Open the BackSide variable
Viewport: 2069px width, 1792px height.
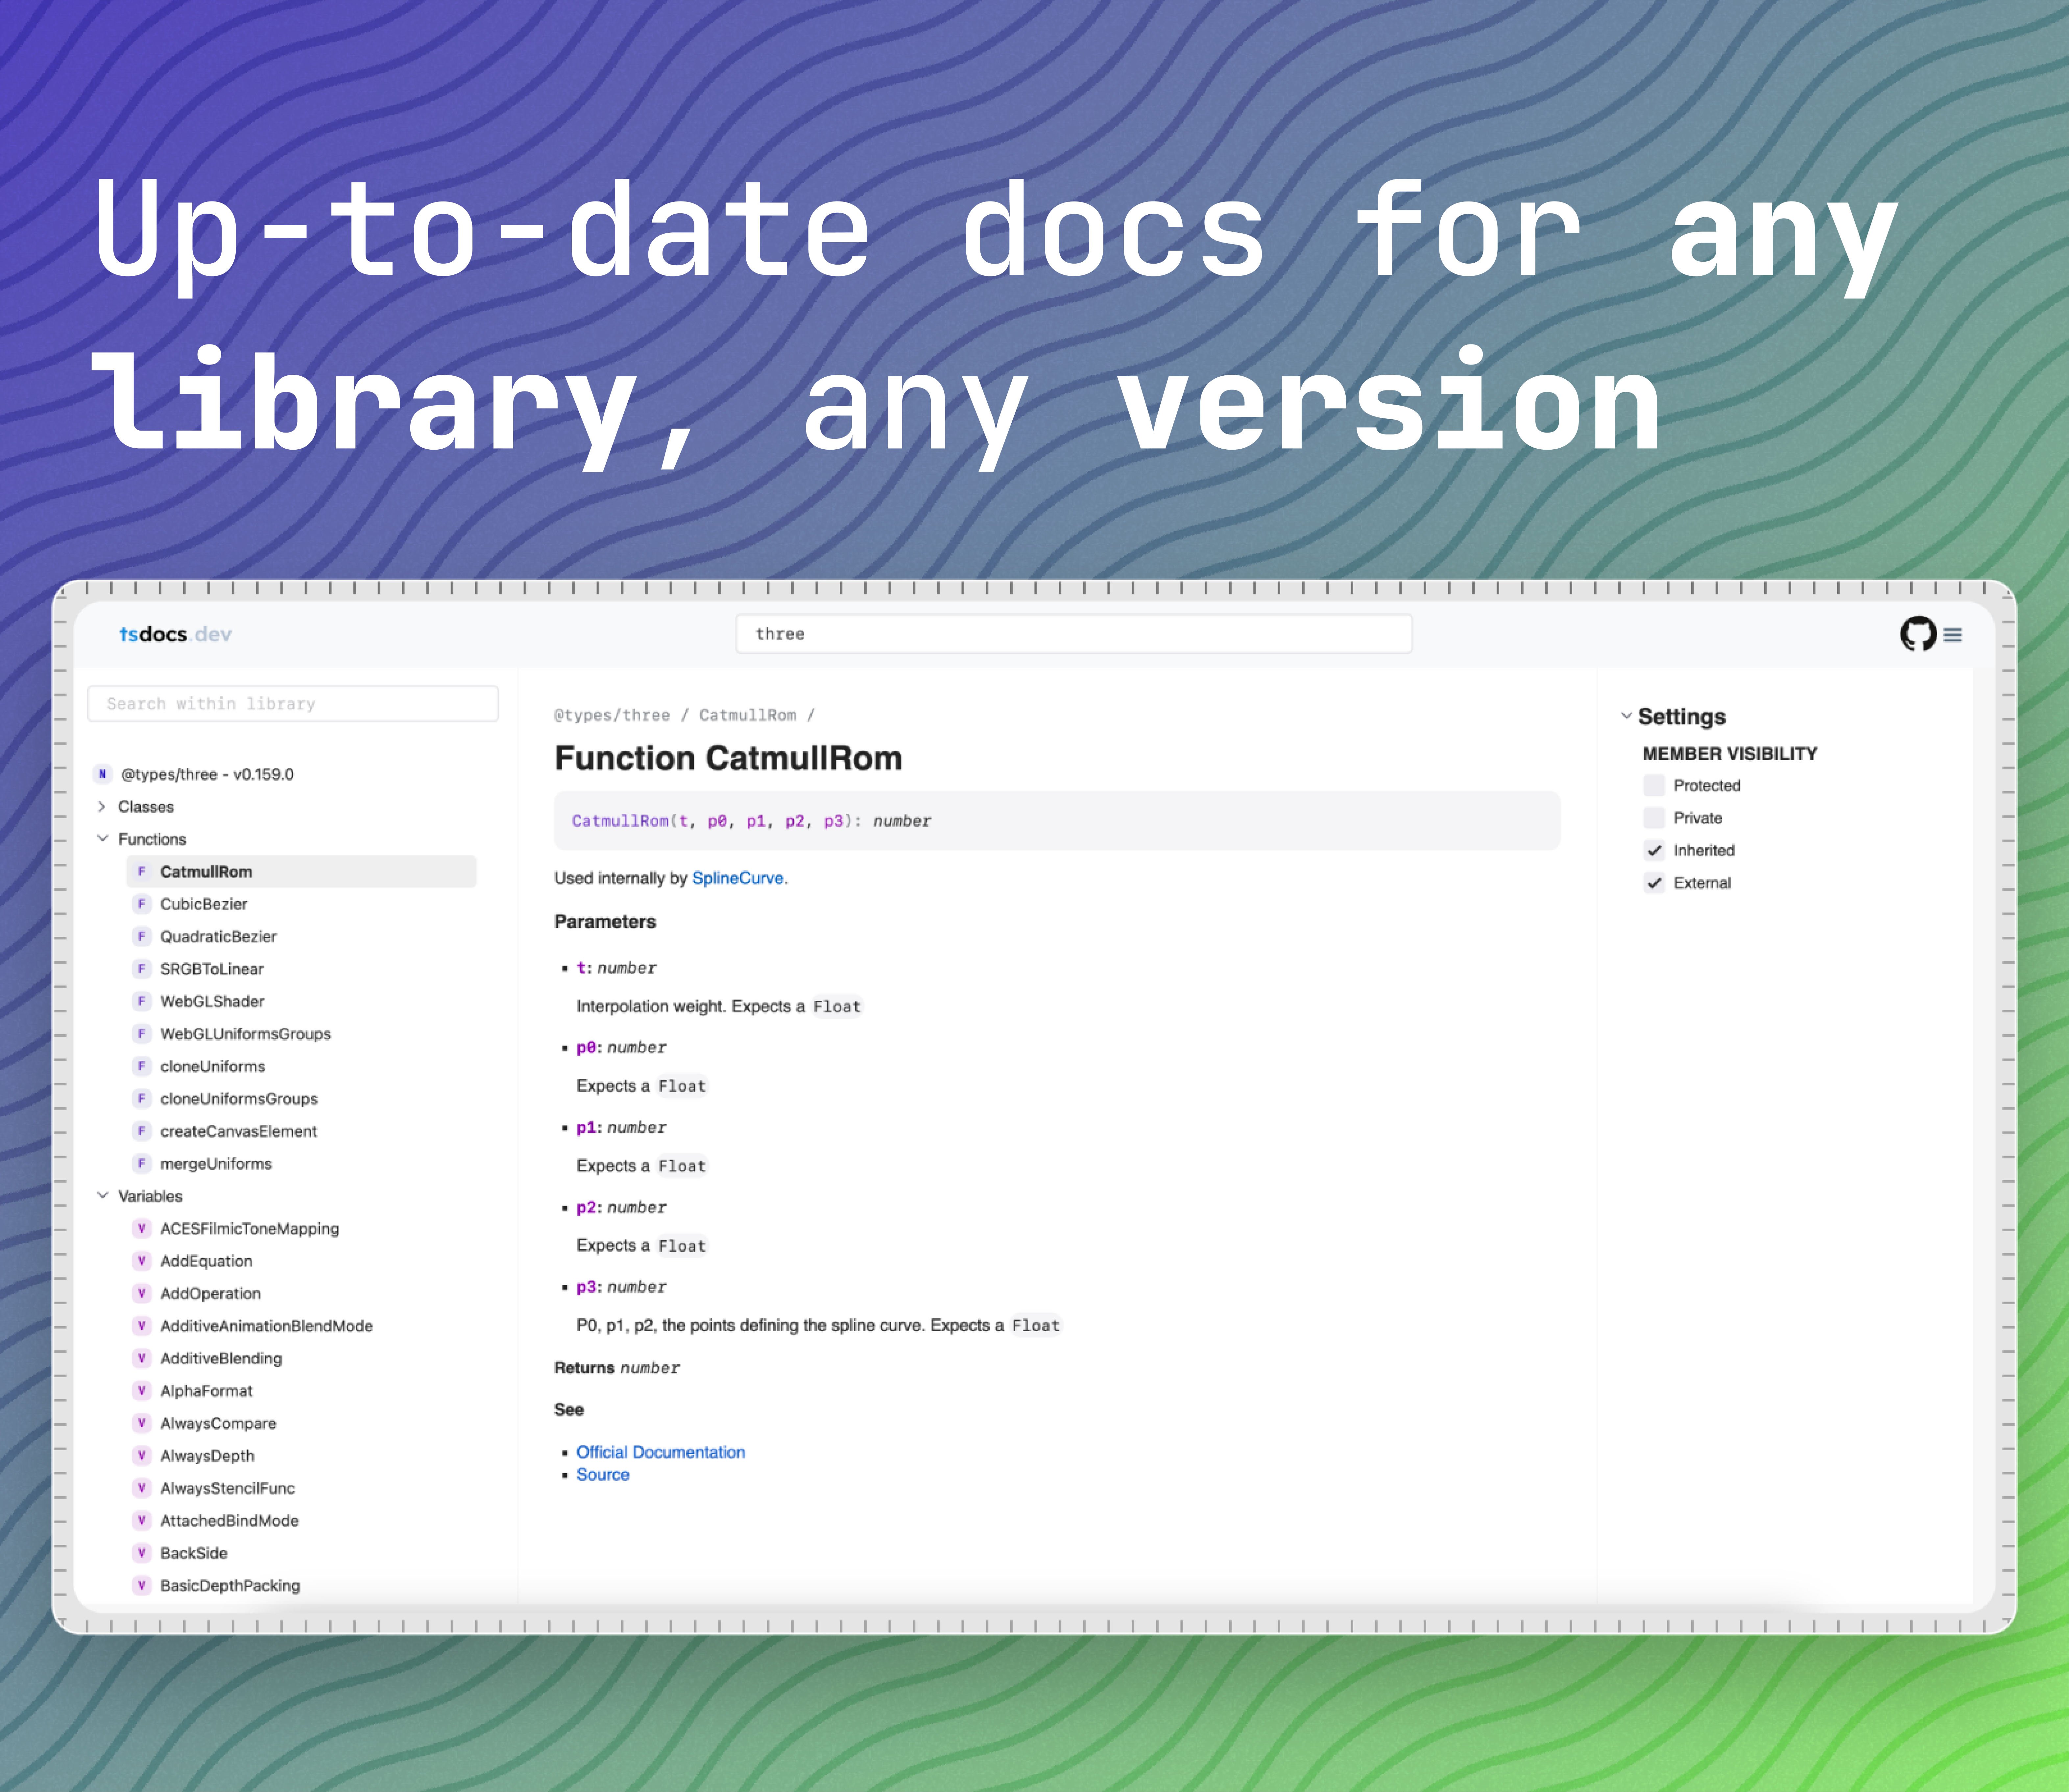(194, 1553)
